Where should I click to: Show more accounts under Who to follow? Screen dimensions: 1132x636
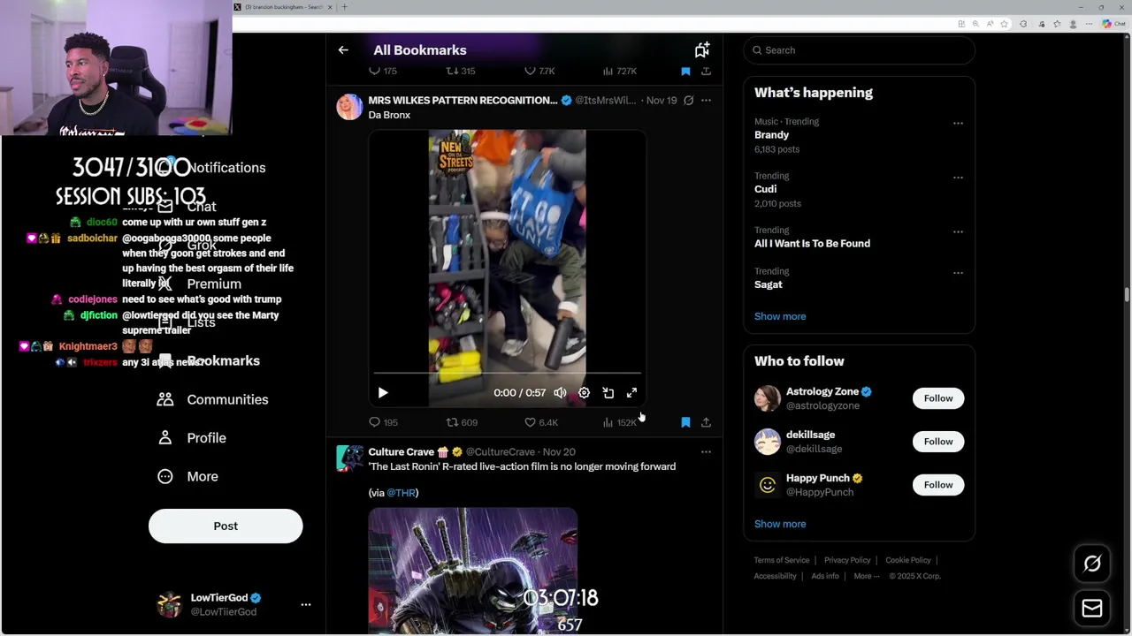coord(780,524)
